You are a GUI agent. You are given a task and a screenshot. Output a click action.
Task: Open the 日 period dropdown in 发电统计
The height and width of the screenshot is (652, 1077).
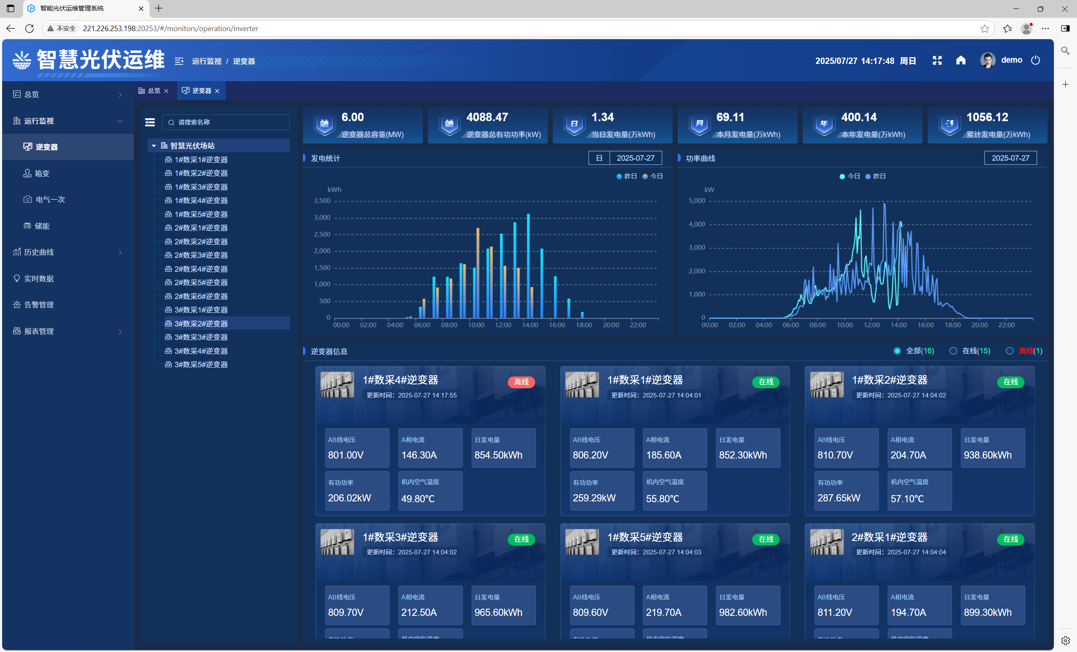tap(599, 158)
